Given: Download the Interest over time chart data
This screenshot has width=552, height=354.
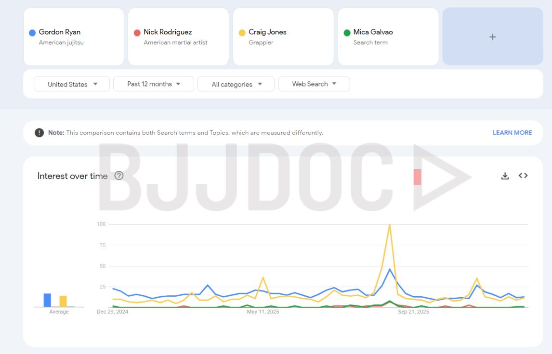Looking at the screenshot, I should (x=505, y=176).
